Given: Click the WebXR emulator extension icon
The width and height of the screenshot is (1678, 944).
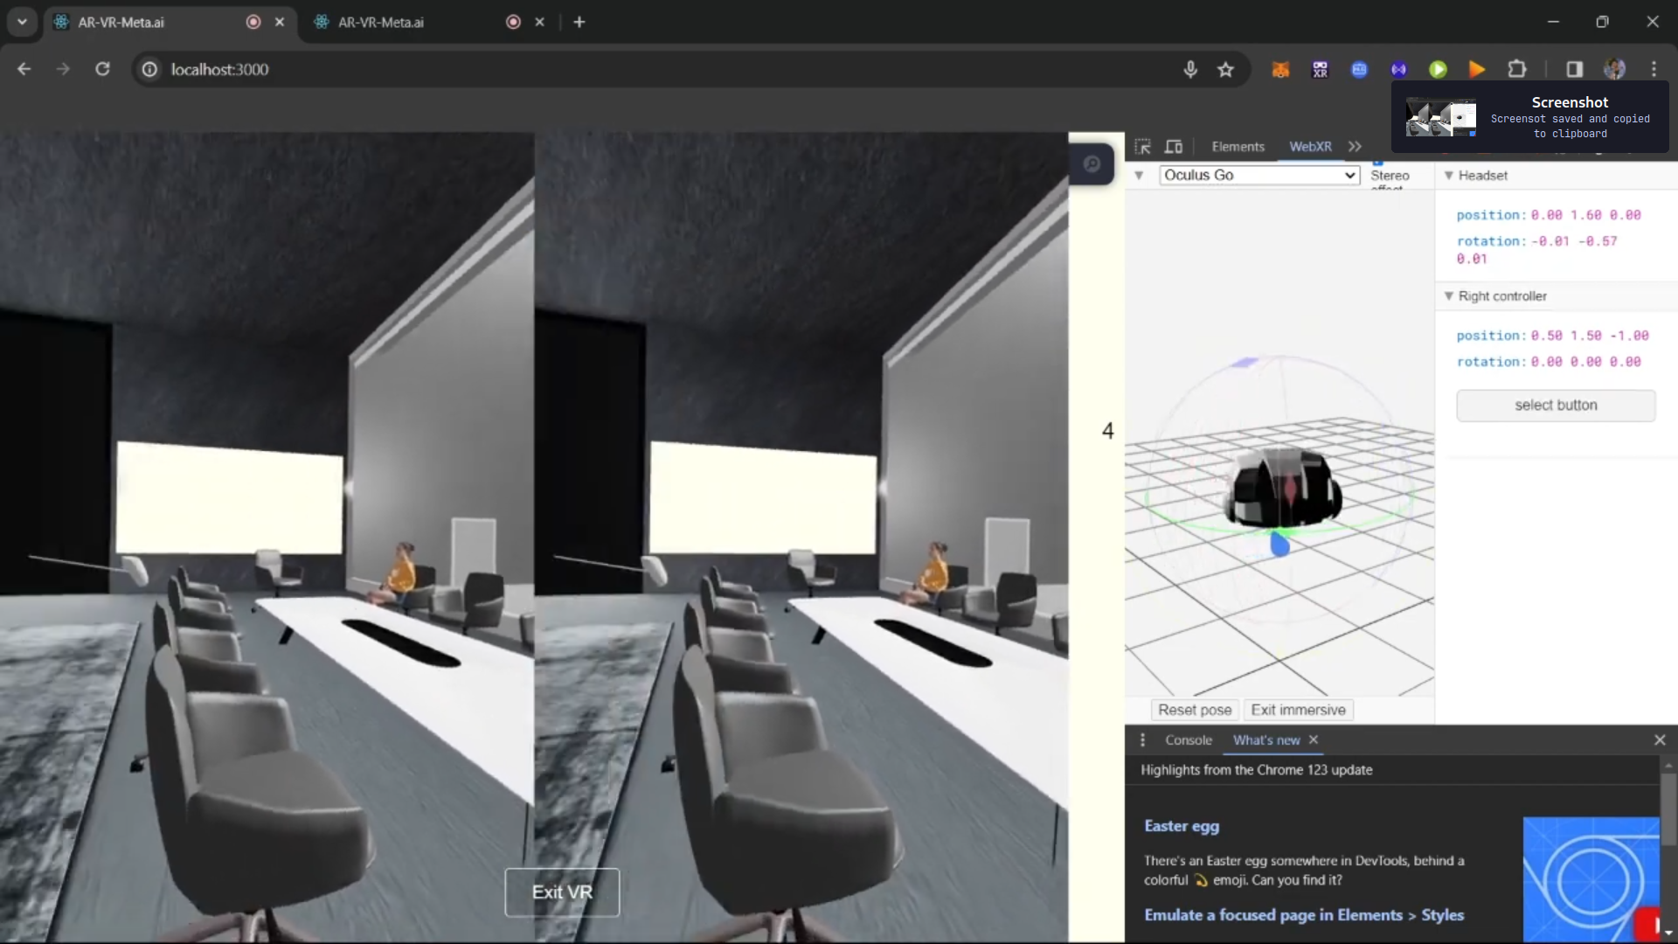Looking at the screenshot, I should pos(1320,70).
